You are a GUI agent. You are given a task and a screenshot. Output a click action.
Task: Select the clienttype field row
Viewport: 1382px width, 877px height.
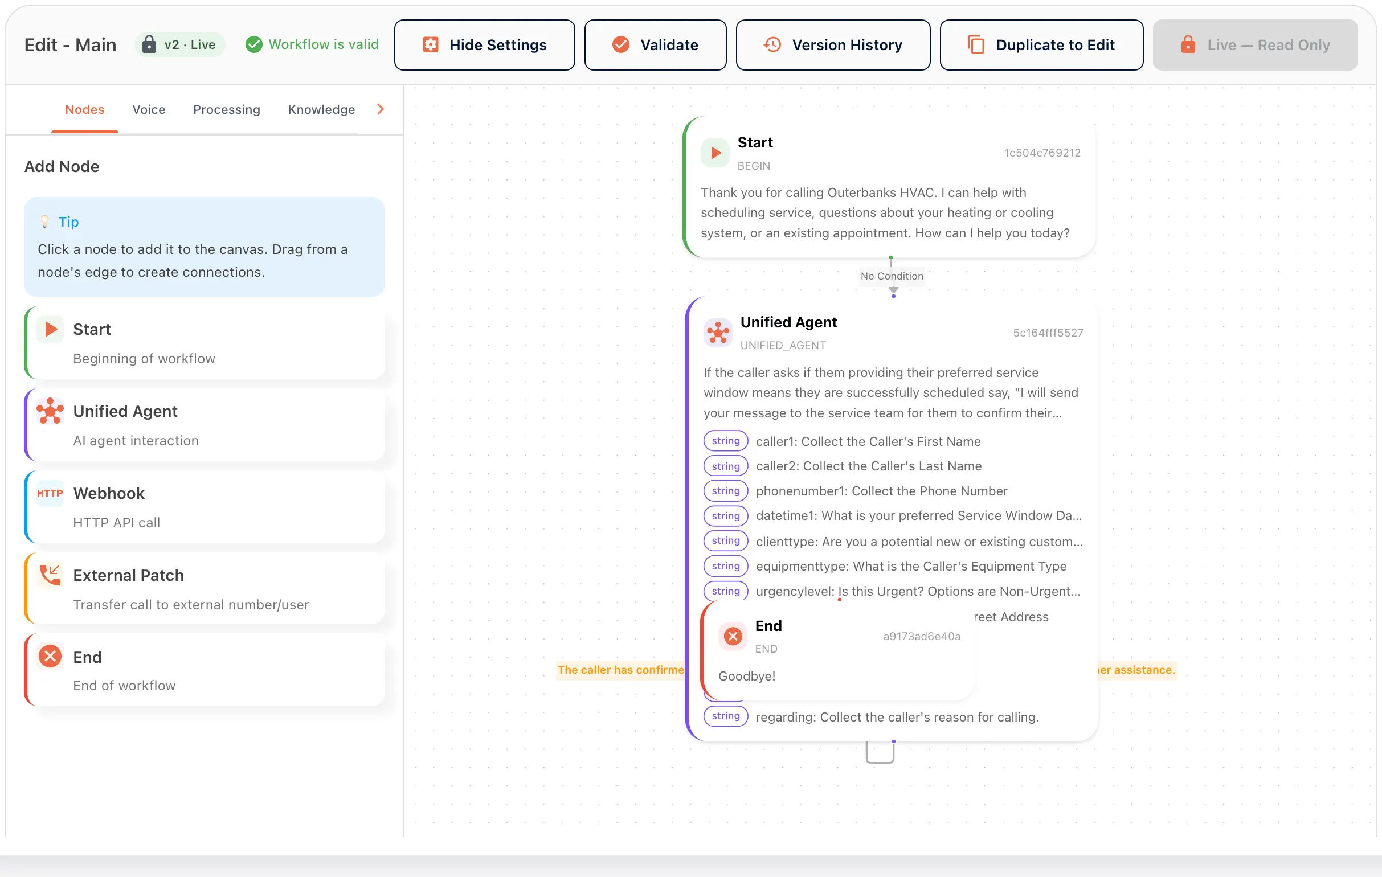coord(893,541)
